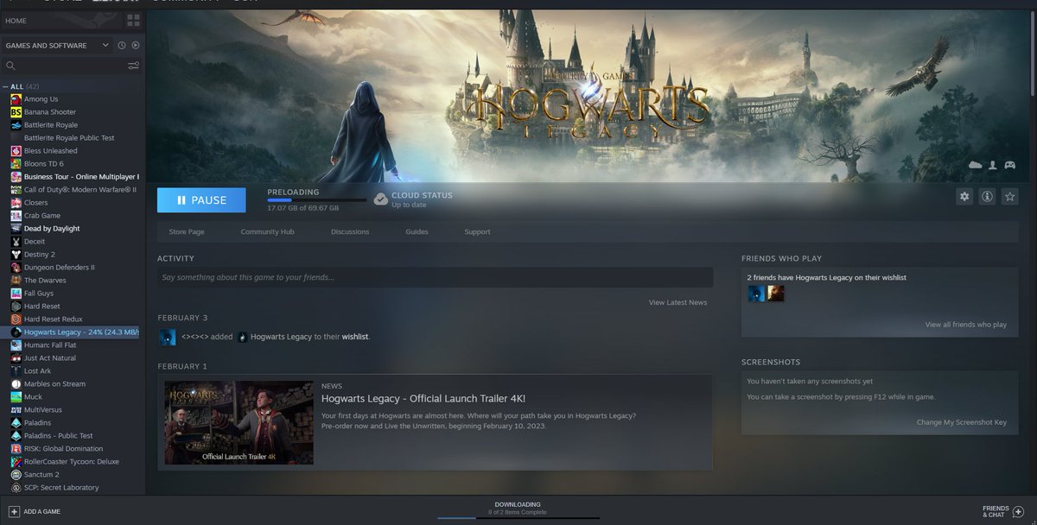This screenshot has width=1037, height=525.
Task: Click the single-player person icon on banner
Action: coord(993,165)
